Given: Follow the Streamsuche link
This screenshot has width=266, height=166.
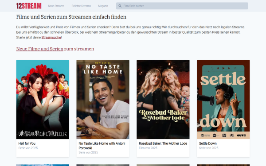Looking at the screenshot, I should (51, 38).
